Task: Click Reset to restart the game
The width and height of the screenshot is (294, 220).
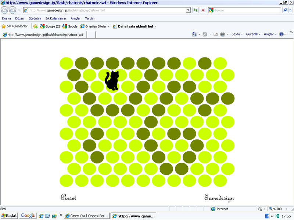Action: coord(69,197)
